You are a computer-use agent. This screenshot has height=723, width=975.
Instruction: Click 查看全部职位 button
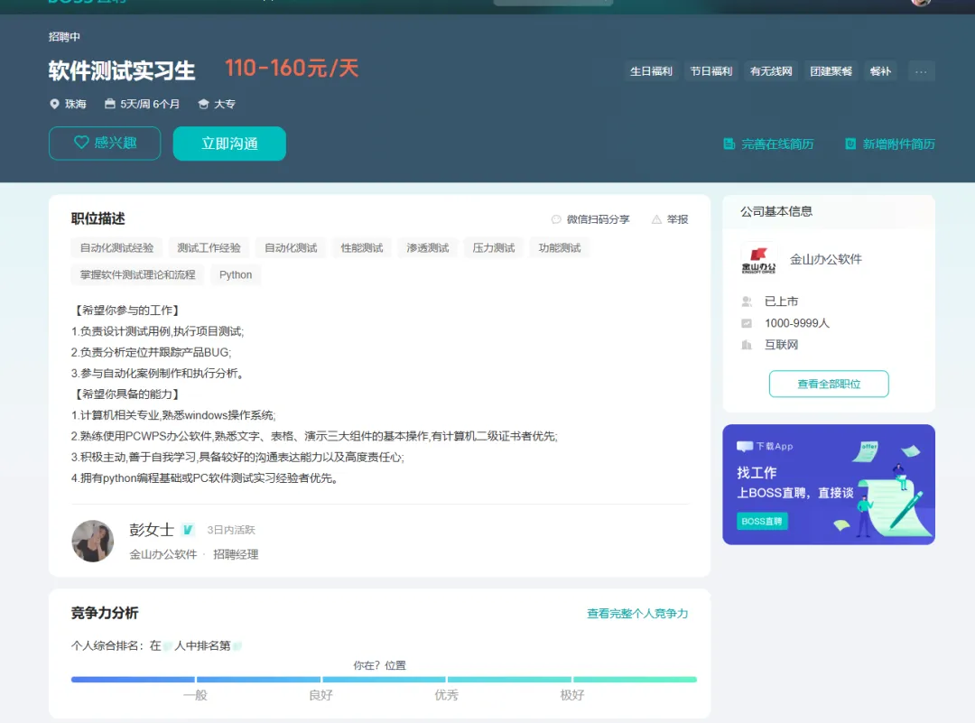click(x=829, y=385)
